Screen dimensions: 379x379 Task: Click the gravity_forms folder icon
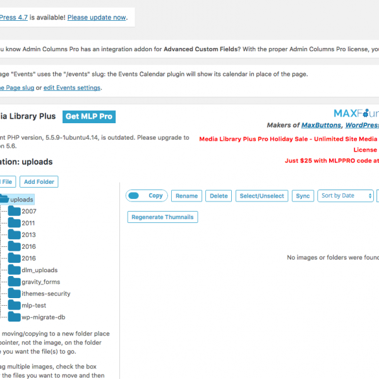pyautogui.click(x=15, y=281)
